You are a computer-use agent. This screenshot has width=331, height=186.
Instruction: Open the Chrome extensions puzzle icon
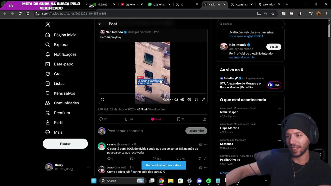(x=299, y=13)
